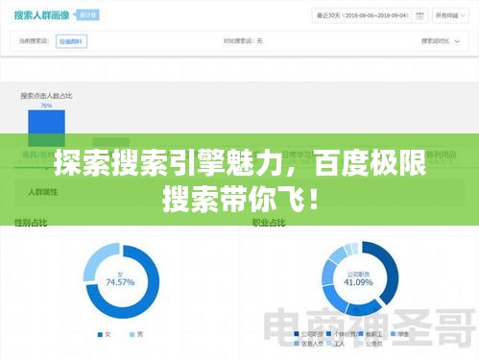Open the 所有终端 terminal dropdown
479x360 pixels.
point(450,15)
